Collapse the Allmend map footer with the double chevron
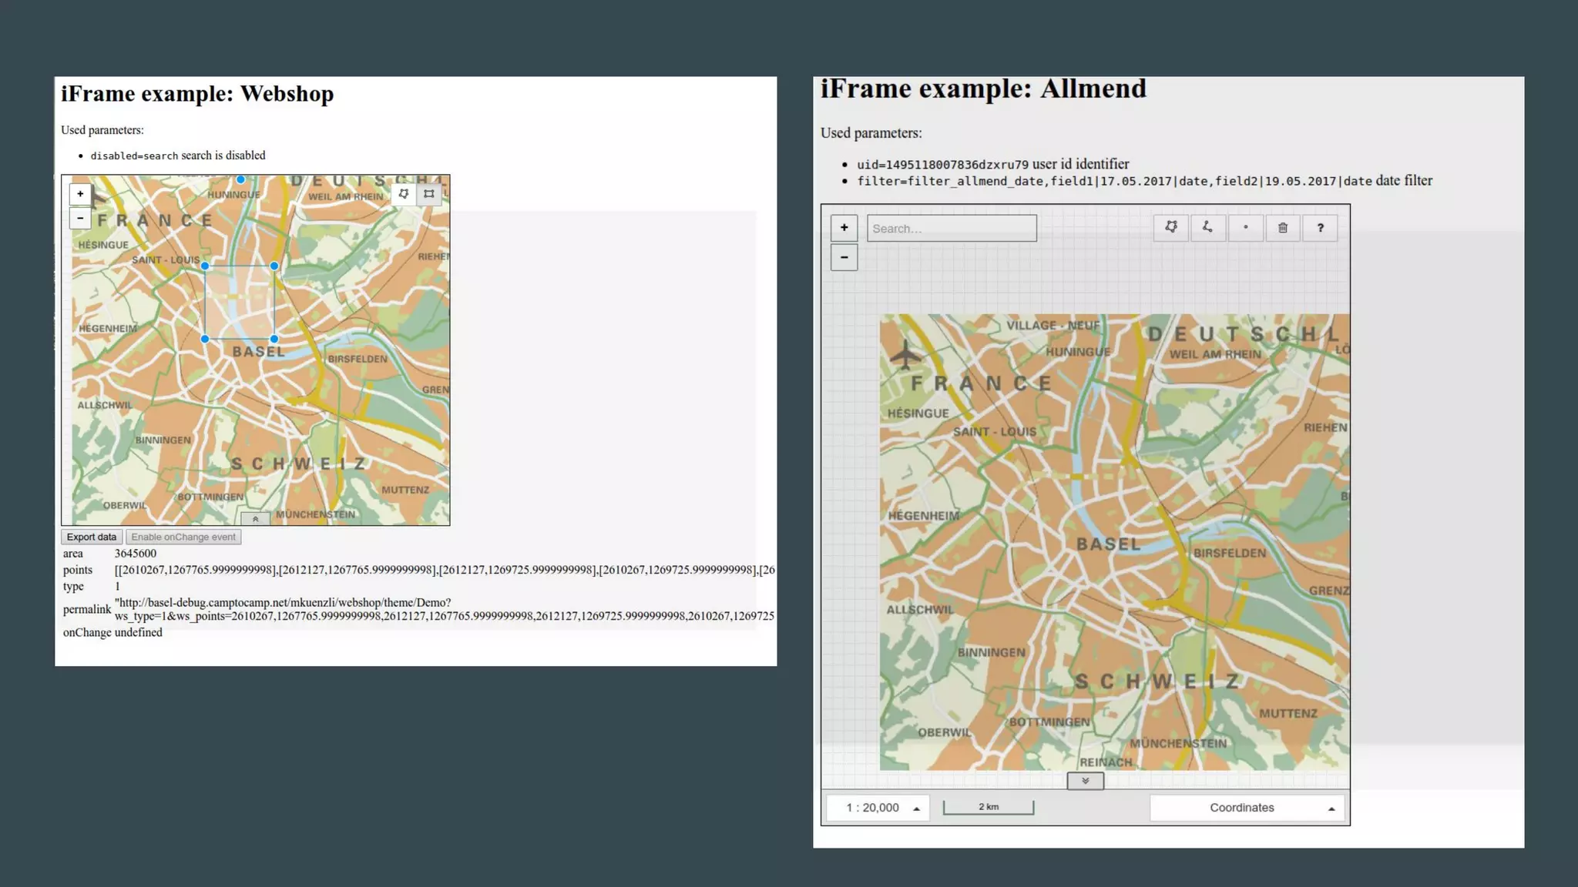Image resolution: width=1578 pixels, height=887 pixels. tap(1085, 781)
